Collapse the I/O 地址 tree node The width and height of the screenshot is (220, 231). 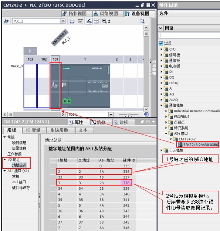coord(4,160)
